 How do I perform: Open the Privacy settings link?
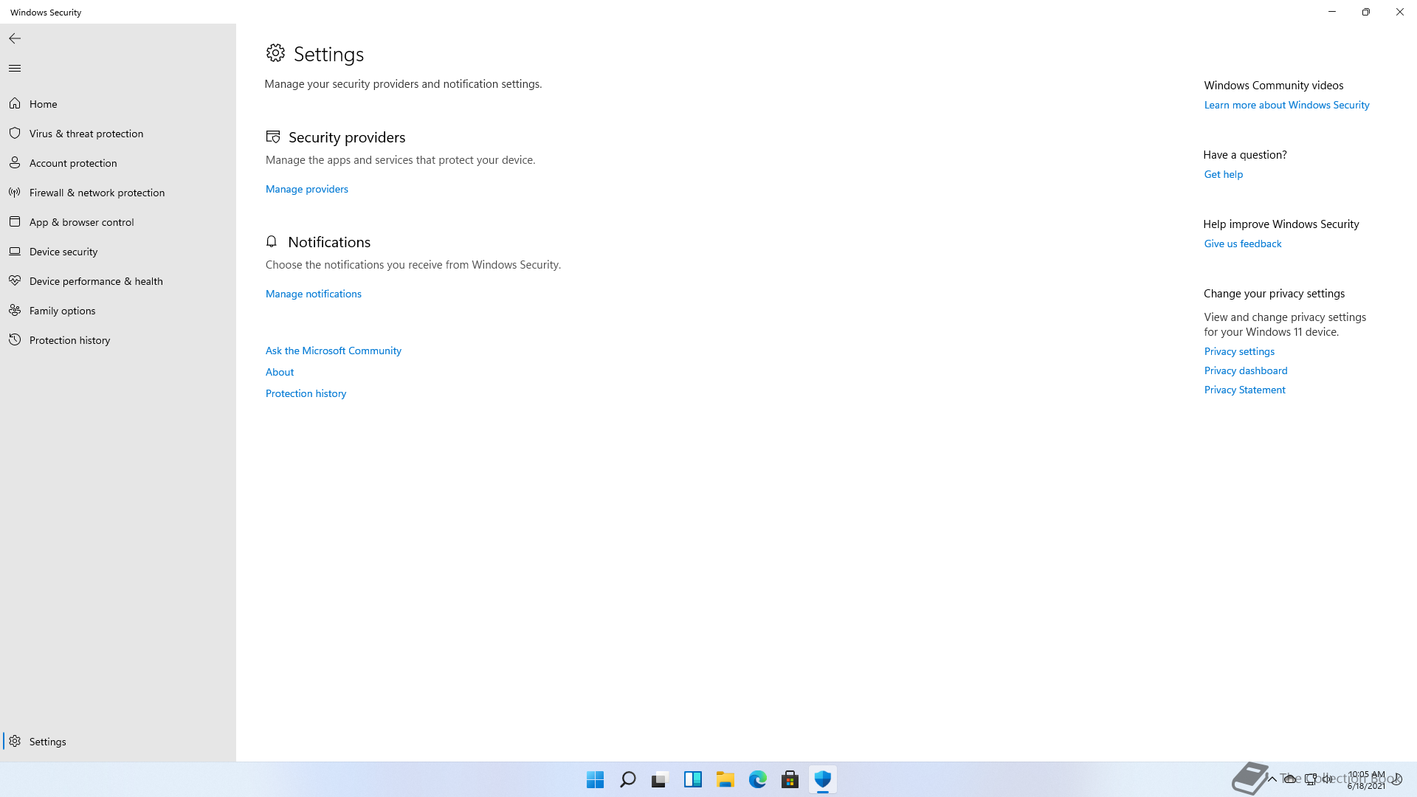(x=1239, y=351)
